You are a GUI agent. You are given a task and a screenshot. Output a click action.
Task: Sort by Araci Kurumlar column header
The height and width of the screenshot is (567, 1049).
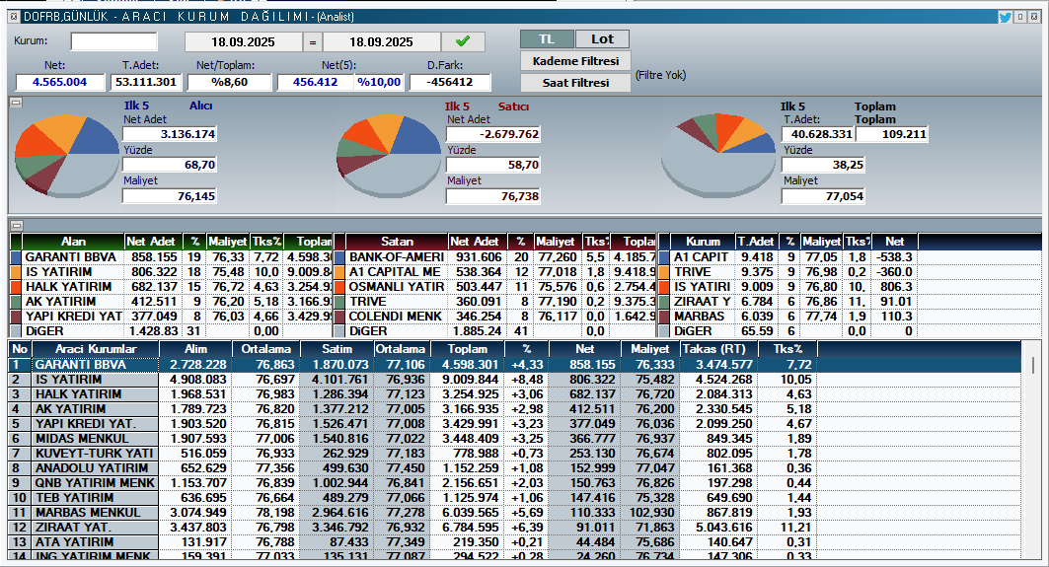96,349
